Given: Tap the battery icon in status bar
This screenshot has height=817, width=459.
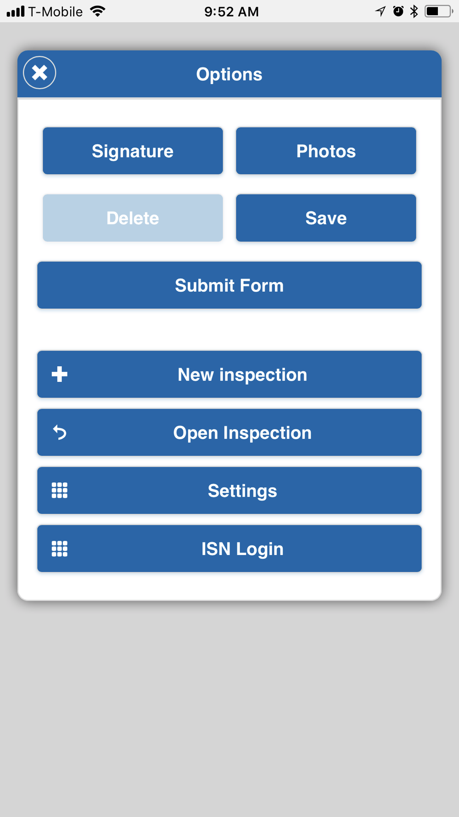Looking at the screenshot, I should [439, 11].
